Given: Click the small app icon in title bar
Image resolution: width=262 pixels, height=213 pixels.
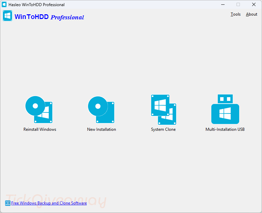Looking at the screenshot, I should tap(4, 4).
